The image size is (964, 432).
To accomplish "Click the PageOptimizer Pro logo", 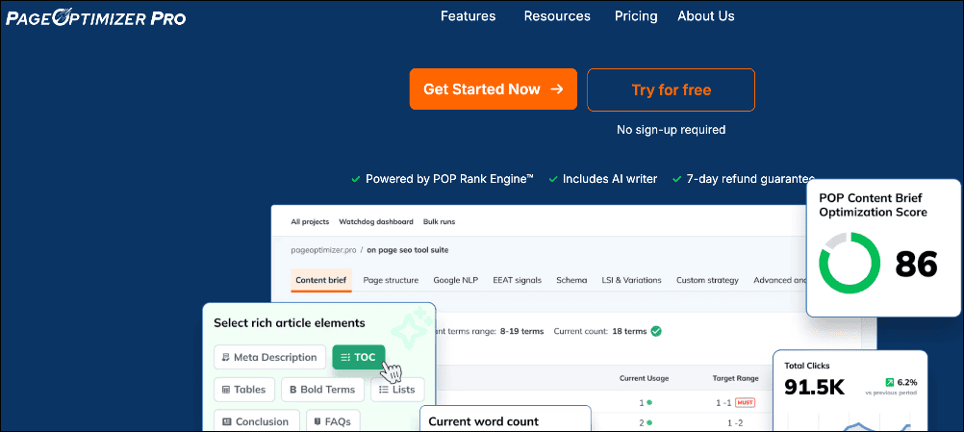I will [96, 18].
